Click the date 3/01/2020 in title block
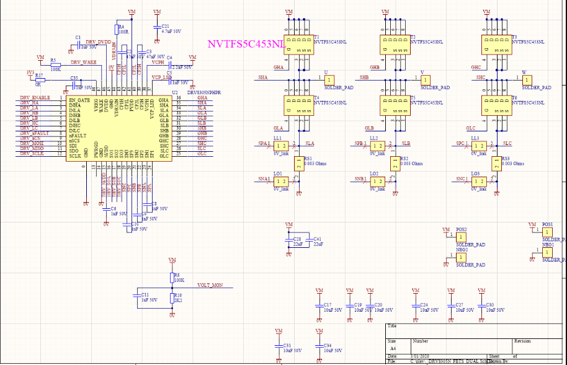The image size is (567, 365). (x=420, y=356)
